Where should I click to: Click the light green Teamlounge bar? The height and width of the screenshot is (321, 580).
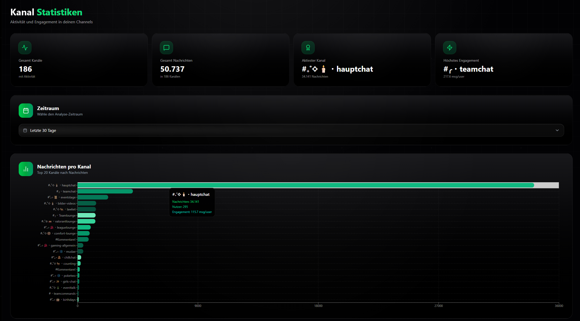coord(87,215)
